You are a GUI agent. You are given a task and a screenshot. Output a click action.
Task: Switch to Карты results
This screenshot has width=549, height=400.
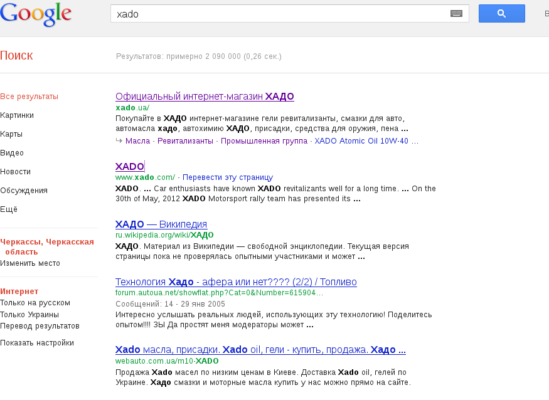tap(13, 134)
